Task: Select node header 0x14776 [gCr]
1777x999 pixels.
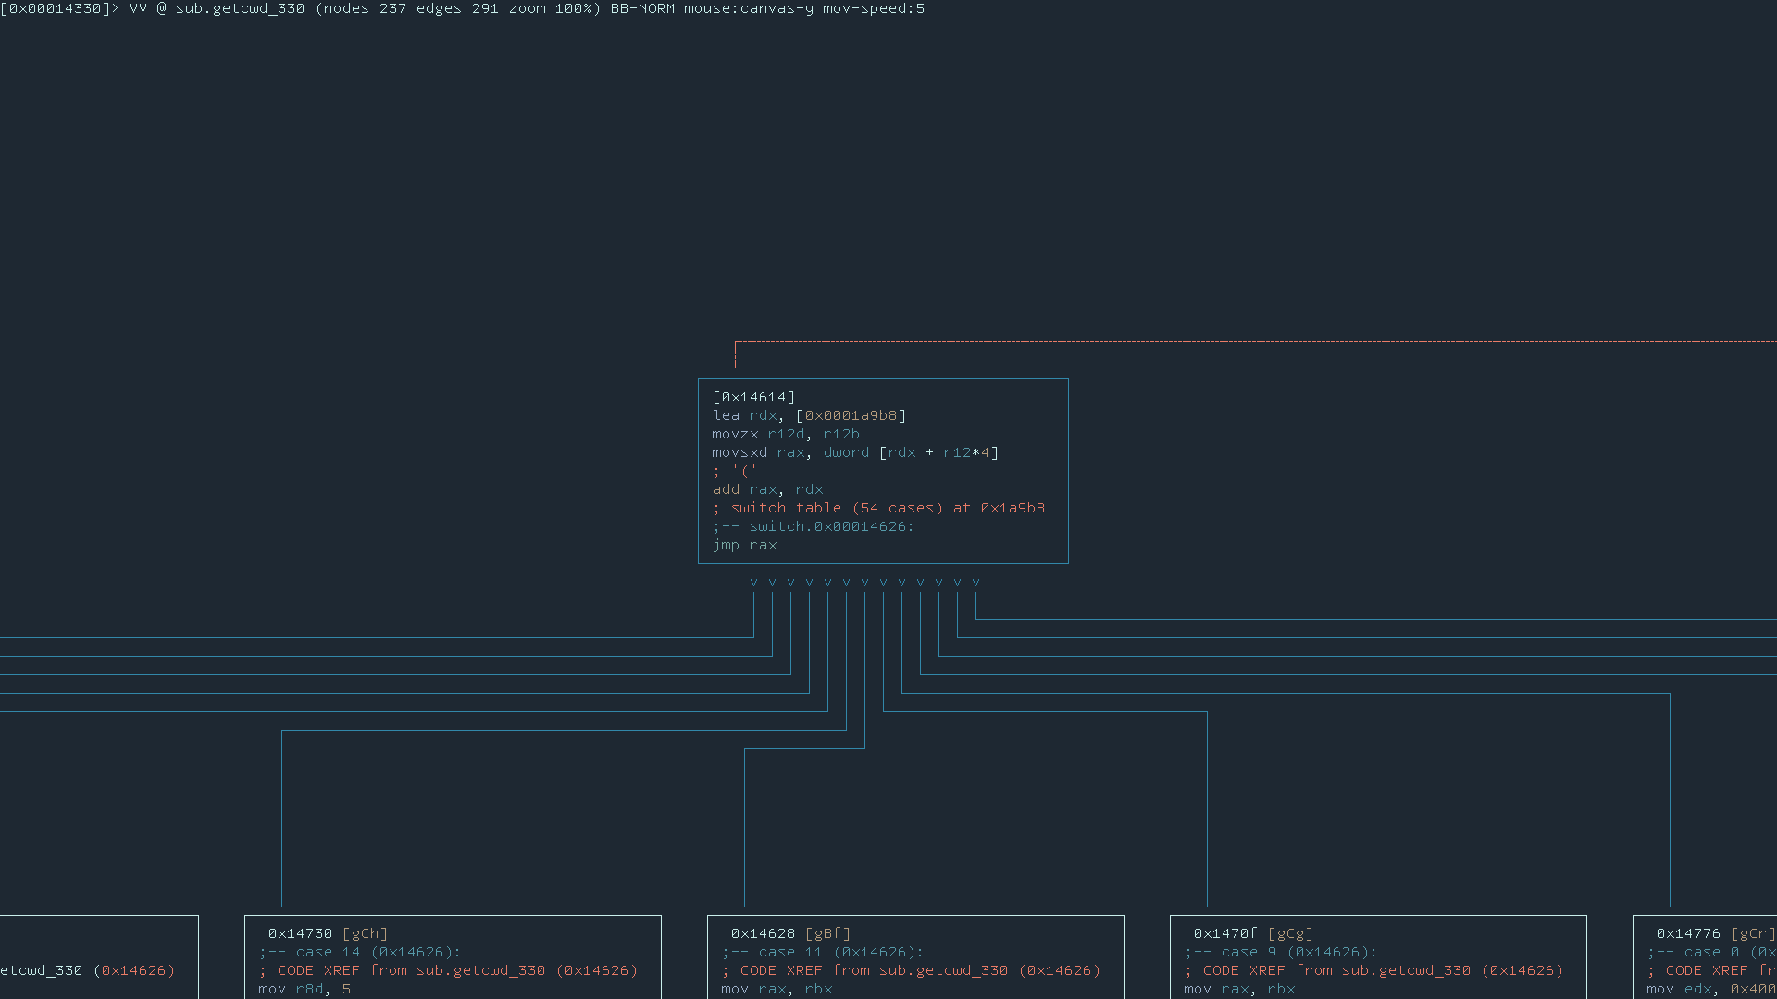Action: [x=1714, y=933]
